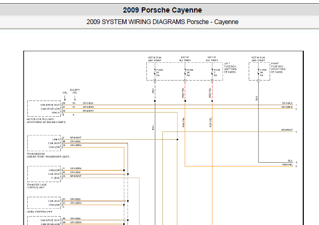Click CAN LOW pin on the transmission box
Viewport: 319px width, 225px height.
tap(54, 147)
